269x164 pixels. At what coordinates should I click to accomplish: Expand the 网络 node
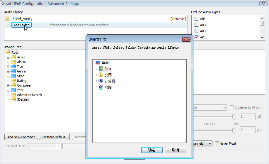96,87
